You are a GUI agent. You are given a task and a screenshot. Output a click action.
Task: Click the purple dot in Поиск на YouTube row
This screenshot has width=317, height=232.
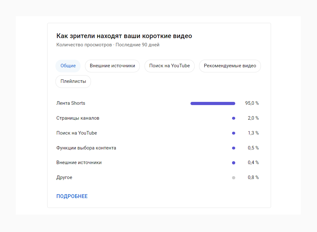(x=234, y=133)
